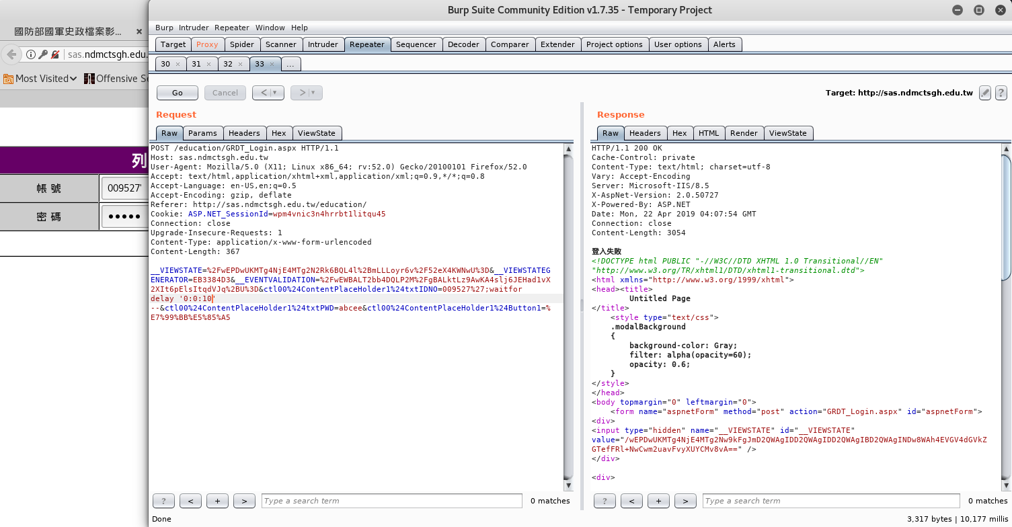Viewport: 1012px width, 527px height.
Task: Open the Offensive Security bookmark in Firefox
Action: pos(116,79)
